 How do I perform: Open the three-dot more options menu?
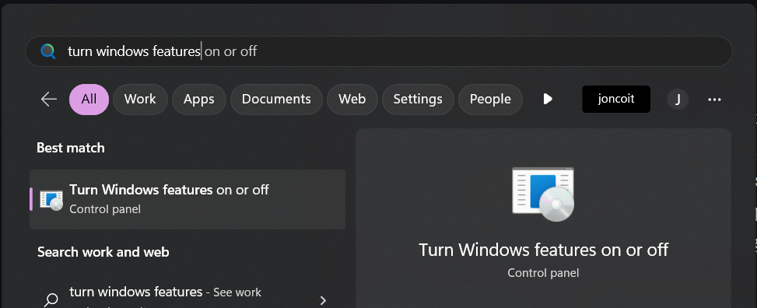click(x=714, y=100)
